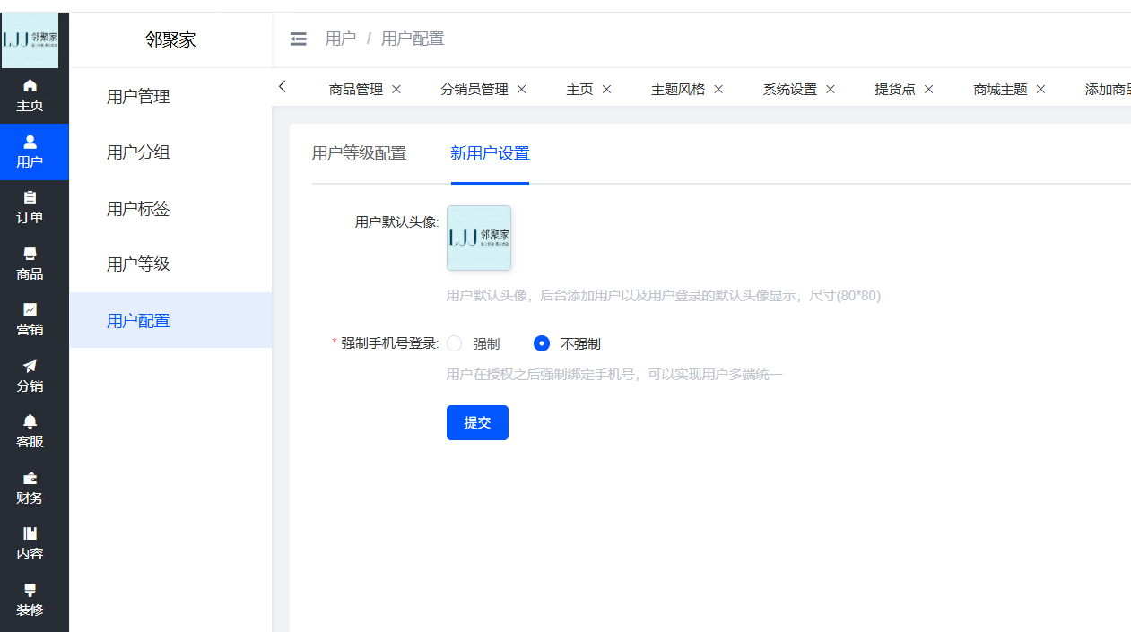Click the 邻聚家 logo in the top-left corner
The image size is (1131, 632).
pos(30,40)
